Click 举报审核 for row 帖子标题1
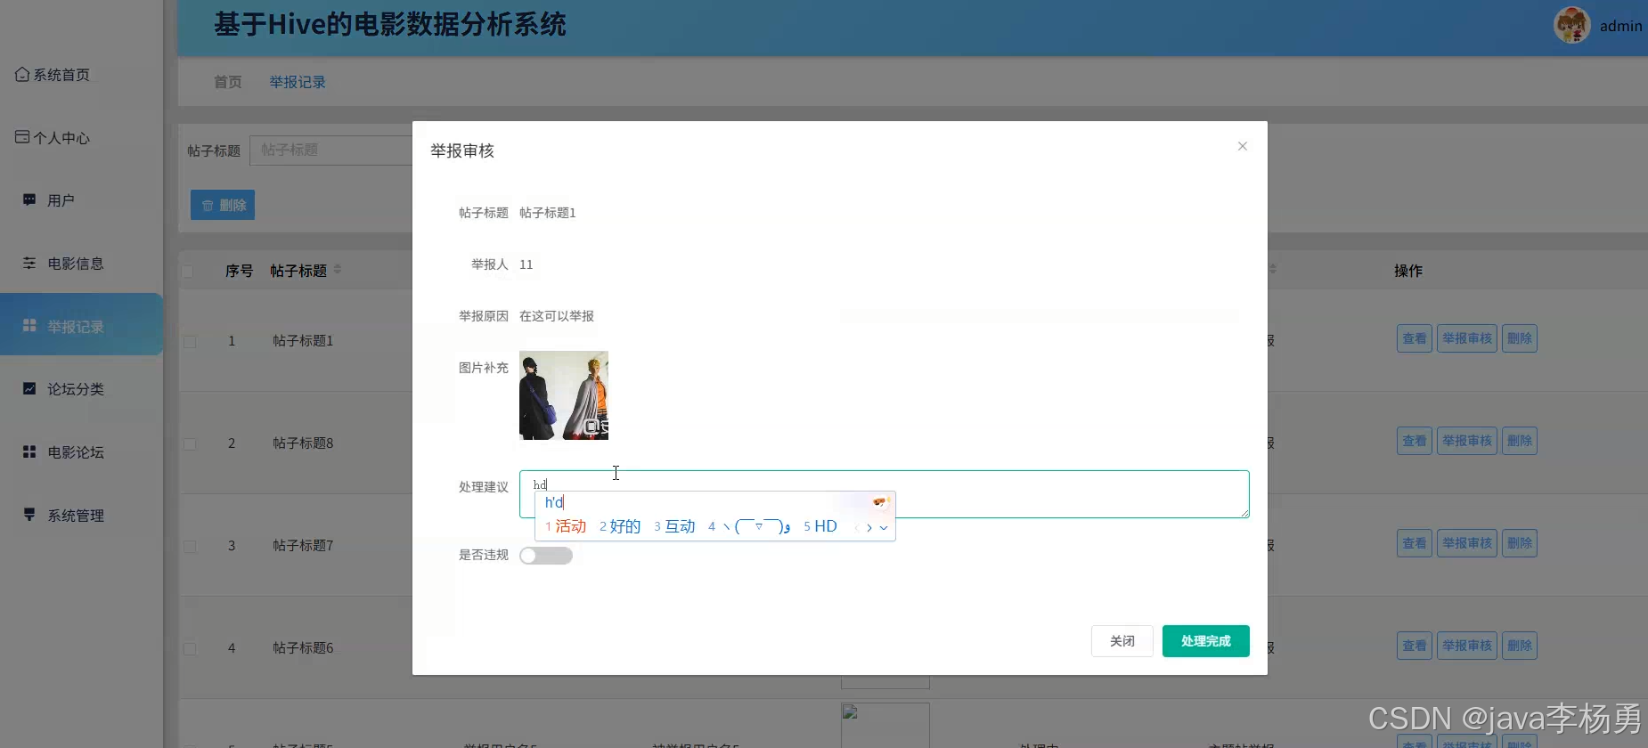Image resolution: width=1648 pixels, height=748 pixels. 1467,338
